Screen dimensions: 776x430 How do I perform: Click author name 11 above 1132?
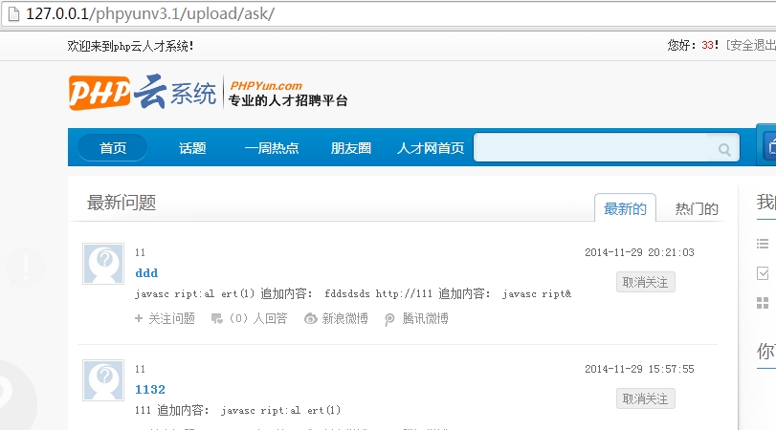[x=140, y=369]
